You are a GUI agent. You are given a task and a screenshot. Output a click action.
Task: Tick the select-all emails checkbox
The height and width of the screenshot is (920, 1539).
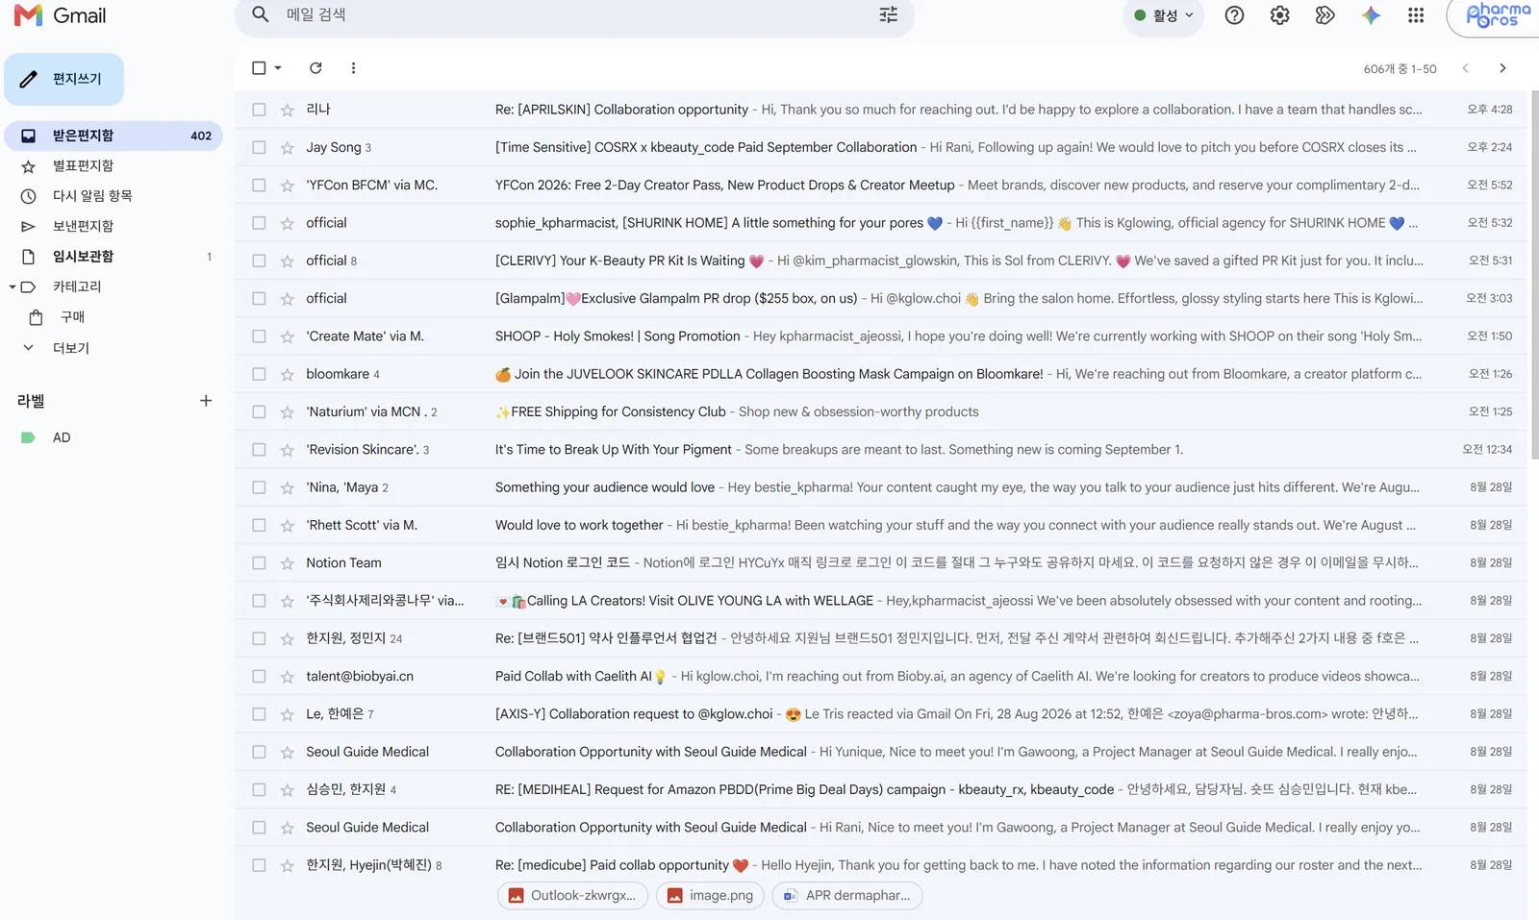click(259, 68)
